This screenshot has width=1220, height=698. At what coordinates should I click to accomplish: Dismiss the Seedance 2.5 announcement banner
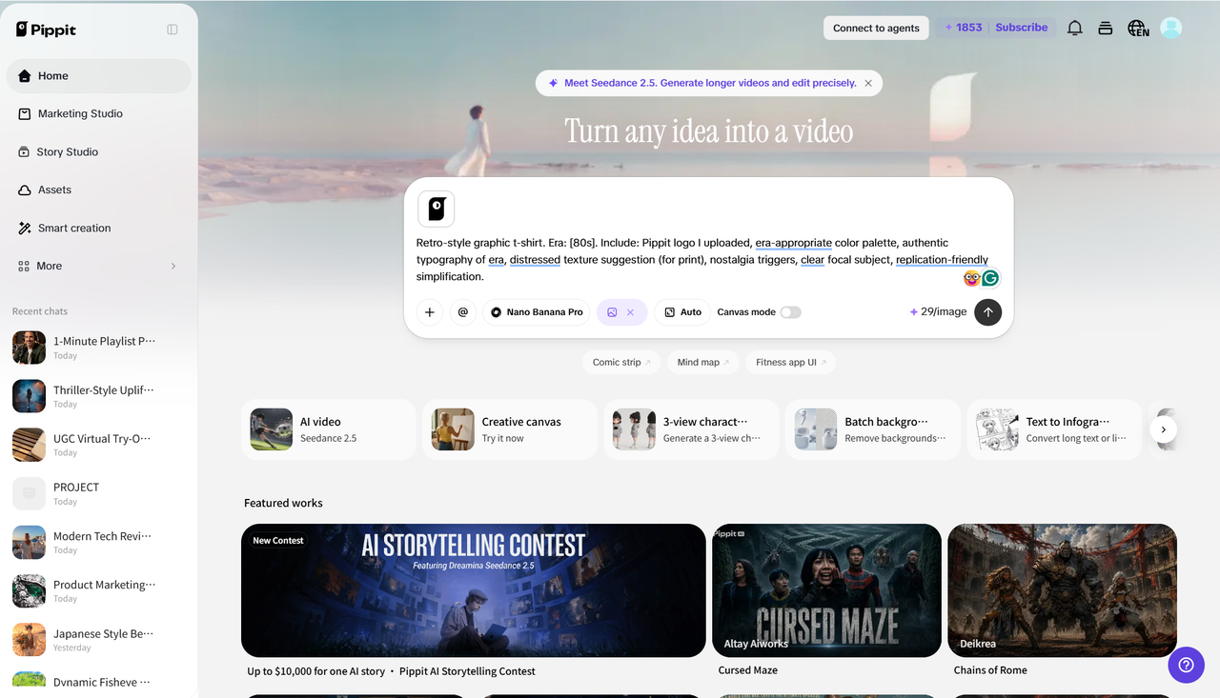[868, 84]
